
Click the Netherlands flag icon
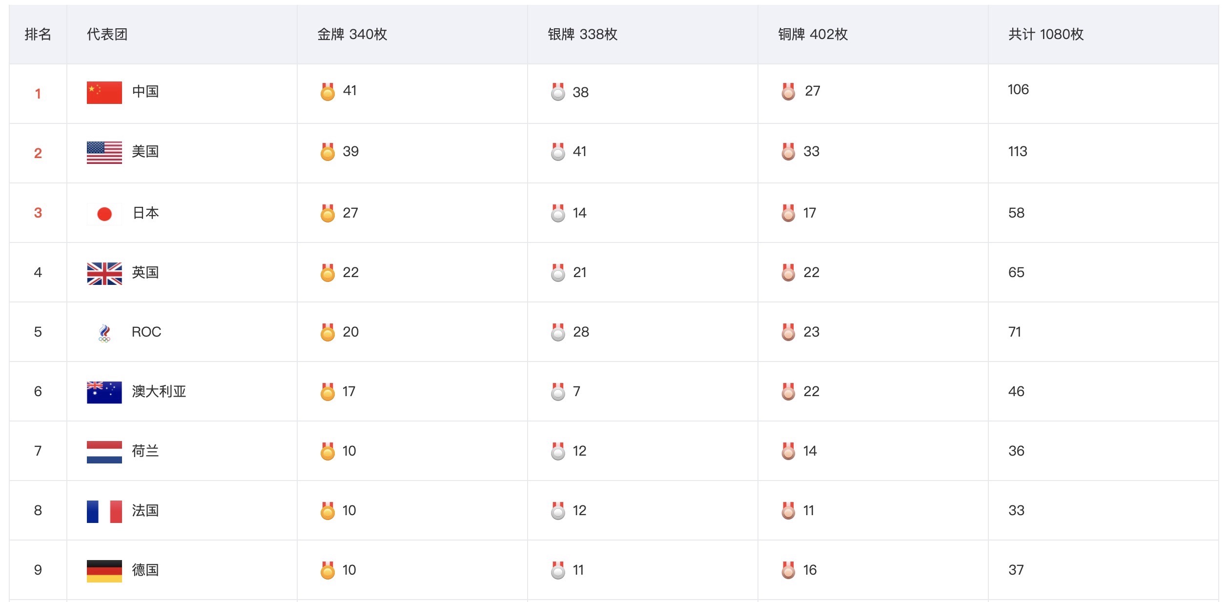point(104,452)
